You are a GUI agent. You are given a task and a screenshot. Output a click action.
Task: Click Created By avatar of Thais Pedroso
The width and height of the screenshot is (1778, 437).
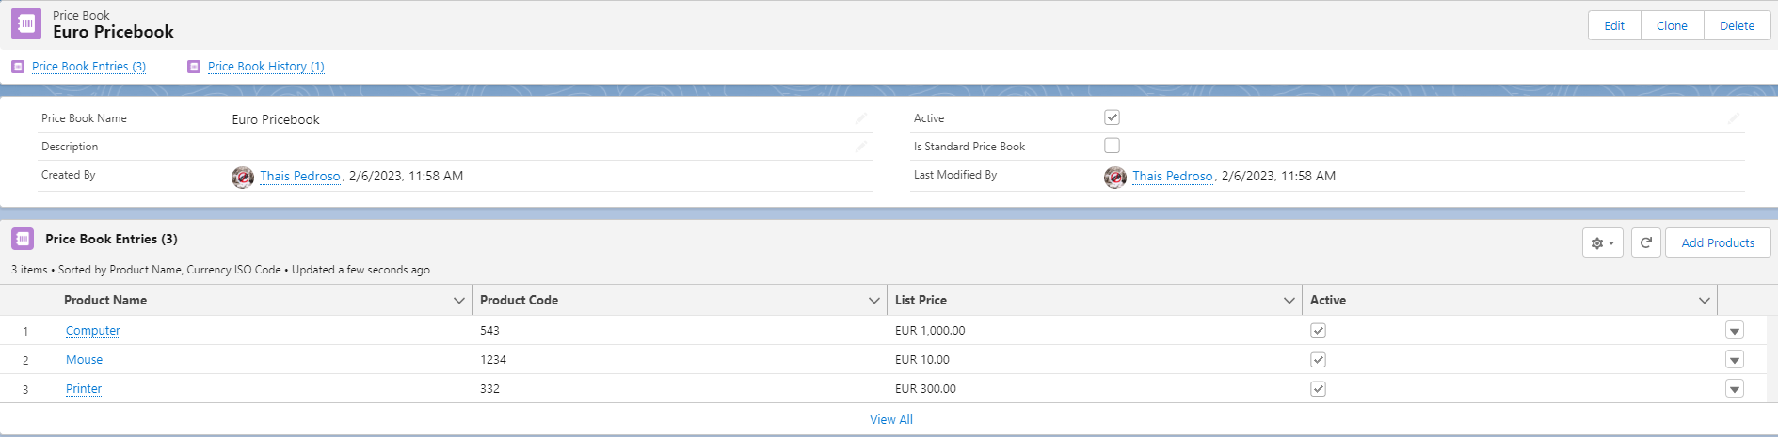point(243,177)
